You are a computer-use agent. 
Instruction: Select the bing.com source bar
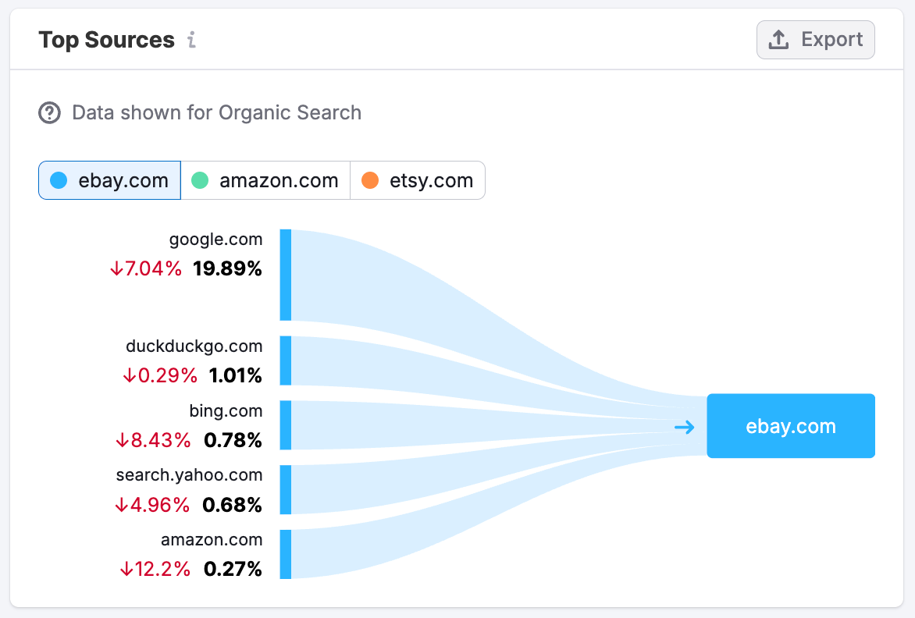287,426
